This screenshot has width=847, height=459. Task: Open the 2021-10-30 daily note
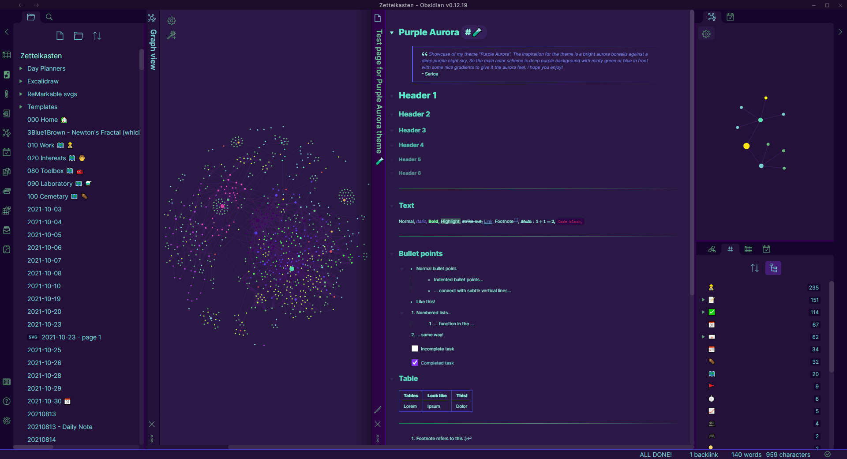49,401
